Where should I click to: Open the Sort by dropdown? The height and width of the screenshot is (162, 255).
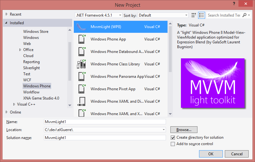pyautogui.click(x=163, y=15)
